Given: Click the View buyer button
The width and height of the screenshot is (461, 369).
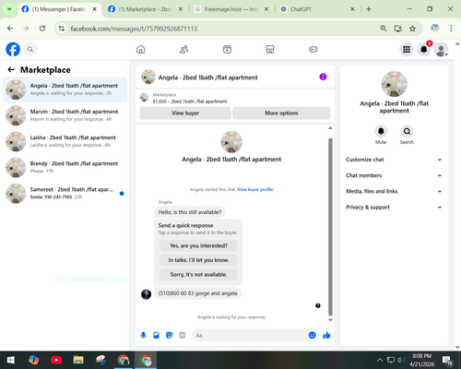Looking at the screenshot, I should tap(185, 113).
